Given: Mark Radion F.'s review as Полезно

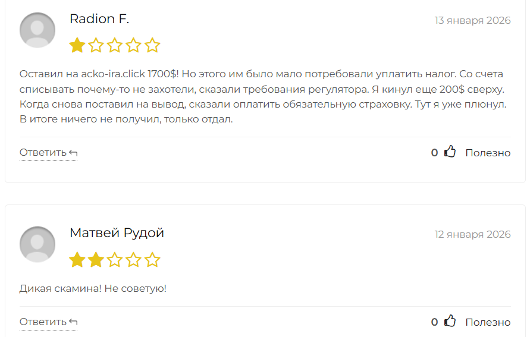Looking at the screenshot, I should (x=488, y=153).
